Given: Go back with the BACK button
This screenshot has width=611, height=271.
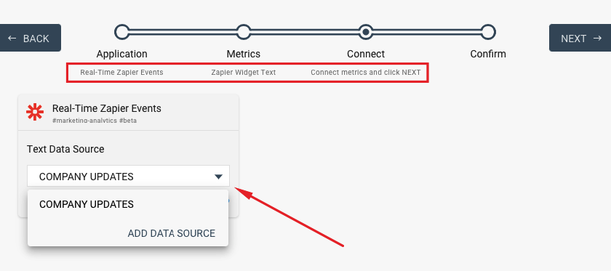Looking at the screenshot, I should (31, 38).
